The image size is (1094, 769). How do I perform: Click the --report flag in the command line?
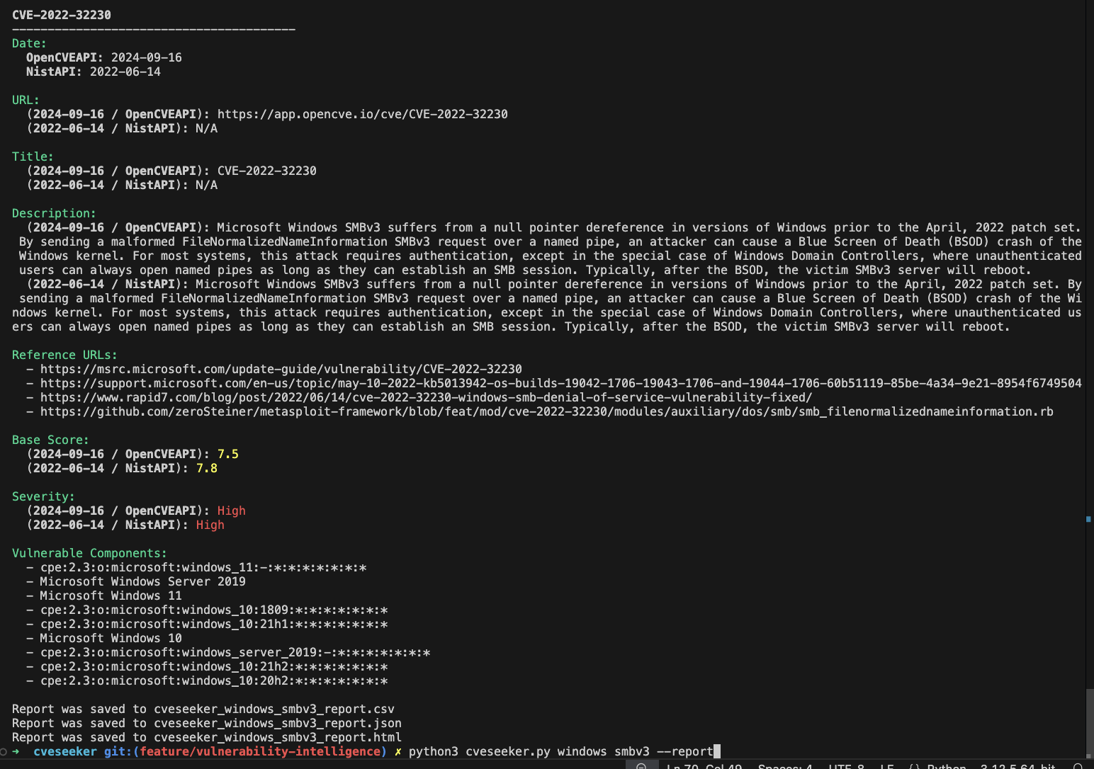[684, 751]
